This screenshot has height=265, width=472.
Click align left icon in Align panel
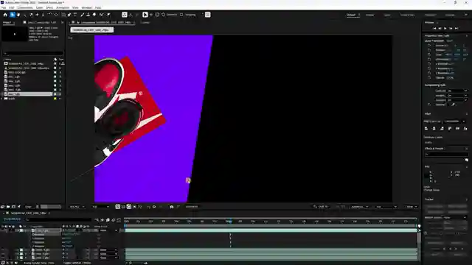(426, 128)
